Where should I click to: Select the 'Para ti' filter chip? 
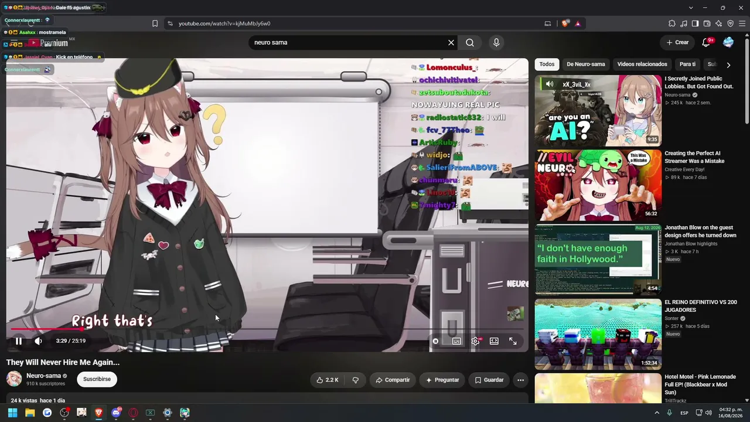coord(687,64)
